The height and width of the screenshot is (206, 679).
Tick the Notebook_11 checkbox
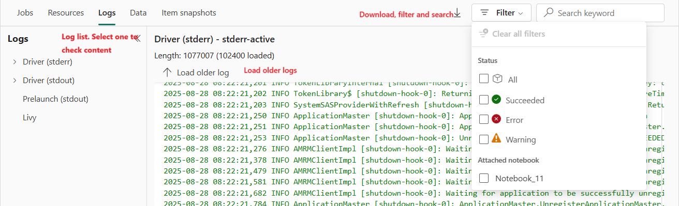484,178
